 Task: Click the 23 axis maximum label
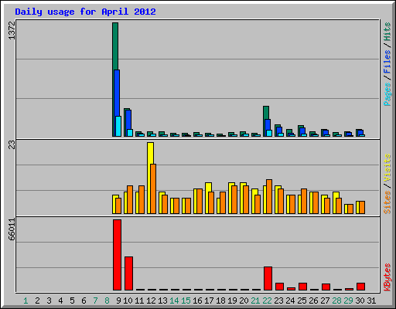[x=12, y=145]
